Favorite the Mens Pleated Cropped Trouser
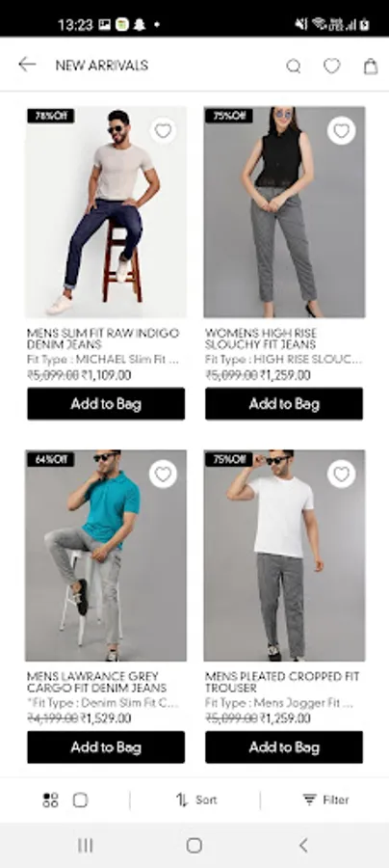The height and width of the screenshot is (868, 389). 342,475
